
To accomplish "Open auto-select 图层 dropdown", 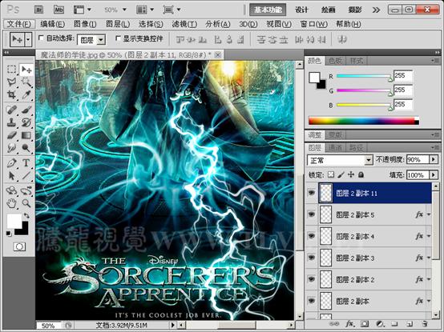I will click(x=91, y=40).
